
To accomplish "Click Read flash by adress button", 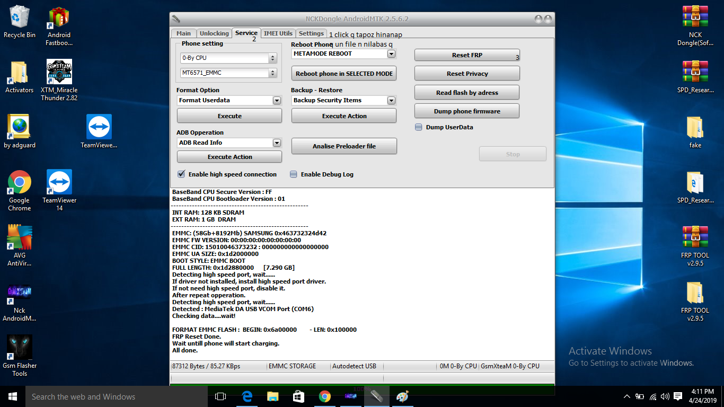I will click(x=467, y=93).
